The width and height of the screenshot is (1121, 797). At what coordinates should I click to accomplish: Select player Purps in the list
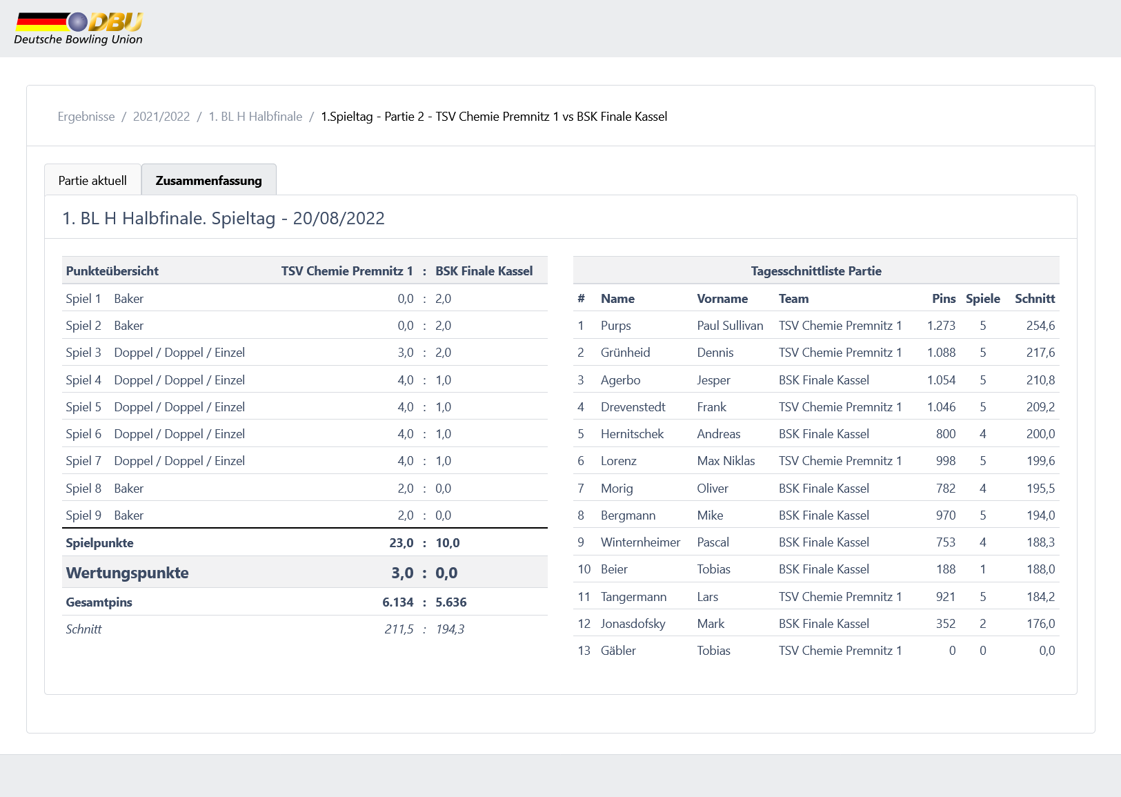[x=816, y=325]
